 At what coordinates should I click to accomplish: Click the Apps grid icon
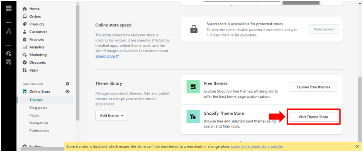pos(24,70)
